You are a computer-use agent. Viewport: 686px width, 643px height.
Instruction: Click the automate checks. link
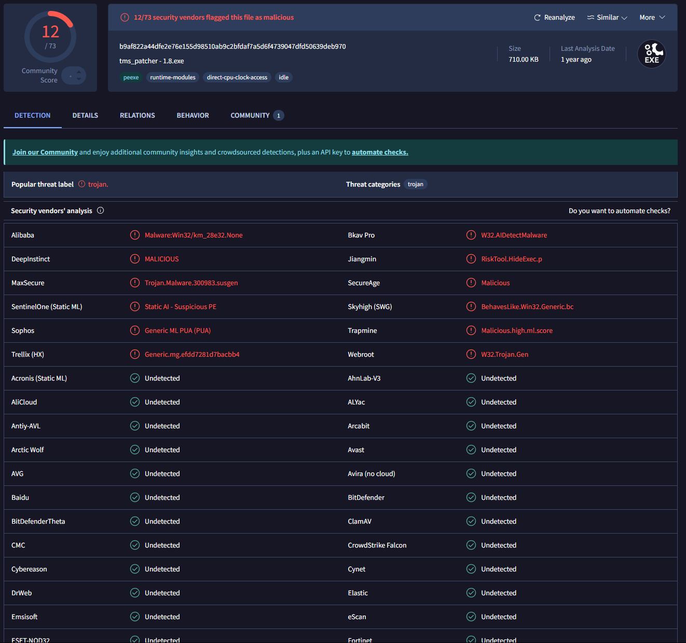tap(380, 152)
